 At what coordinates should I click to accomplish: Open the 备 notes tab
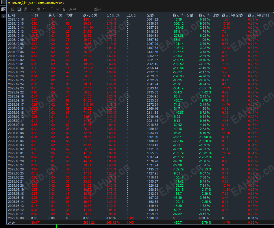(64, 9)
